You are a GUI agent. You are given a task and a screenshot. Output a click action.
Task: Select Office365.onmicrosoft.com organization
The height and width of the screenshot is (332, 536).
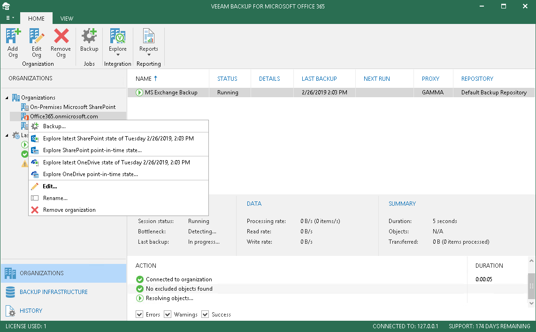[x=64, y=116]
